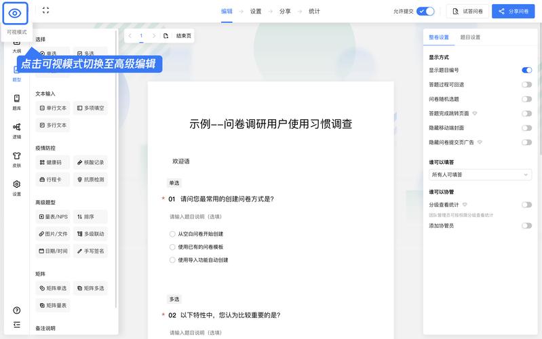Enable 隐藏问卷提交页广告 switch

(x=527, y=142)
